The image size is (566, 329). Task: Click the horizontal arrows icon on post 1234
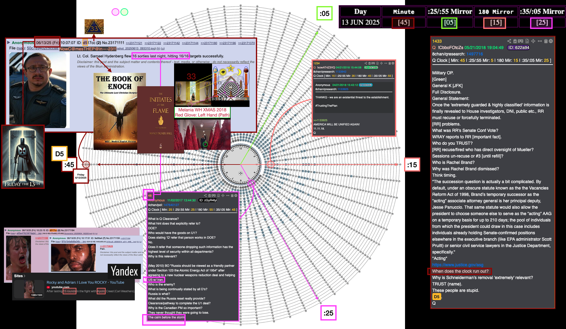tap(386, 63)
